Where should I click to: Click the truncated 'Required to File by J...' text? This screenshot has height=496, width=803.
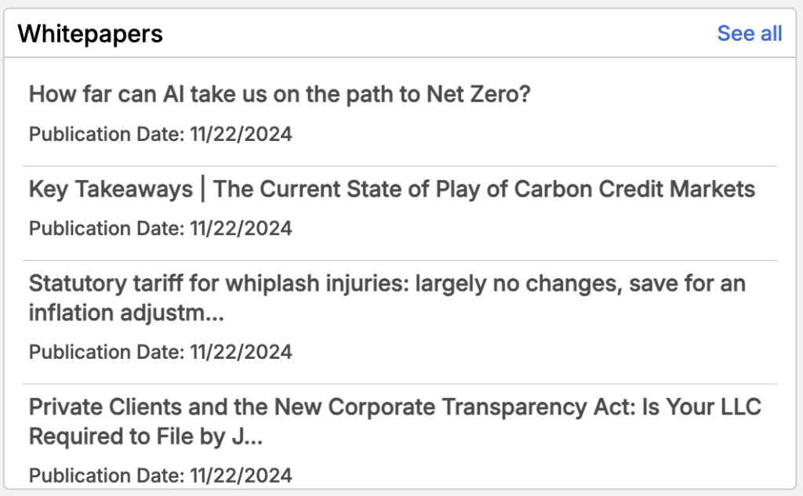(x=145, y=437)
